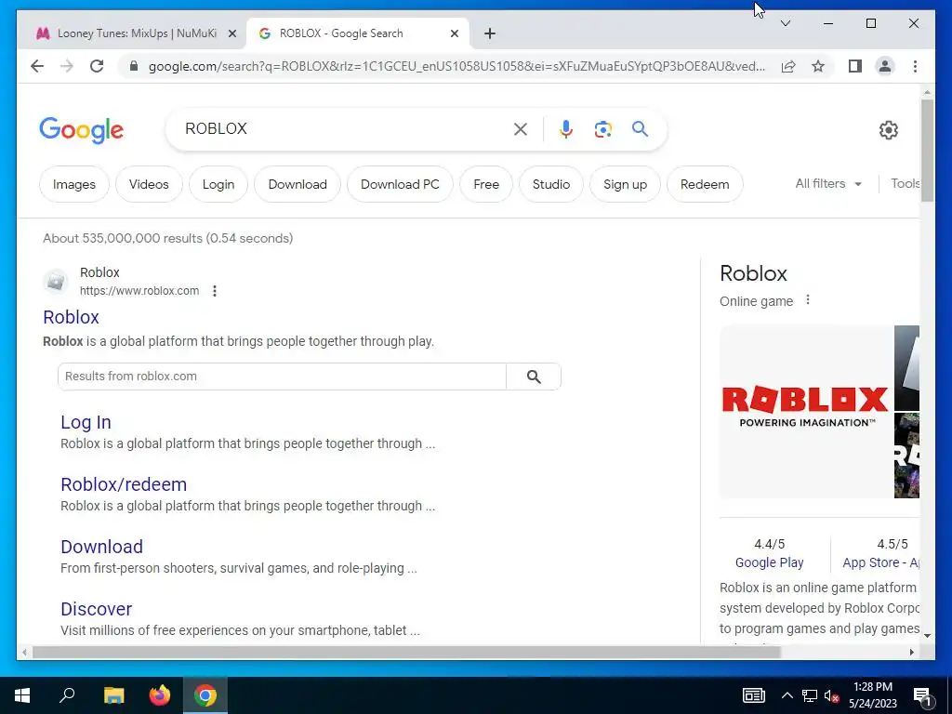Go to the Google homepage logo
The height and width of the screenshot is (714, 952).
[x=82, y=130]
